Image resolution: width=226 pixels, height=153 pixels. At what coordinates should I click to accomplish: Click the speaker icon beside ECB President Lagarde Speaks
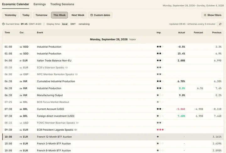click(76, 130)
